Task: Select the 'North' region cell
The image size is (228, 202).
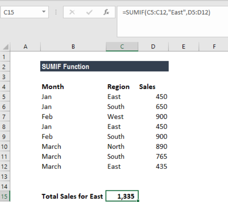Action: pyautogui.click(x=122, y=147)
